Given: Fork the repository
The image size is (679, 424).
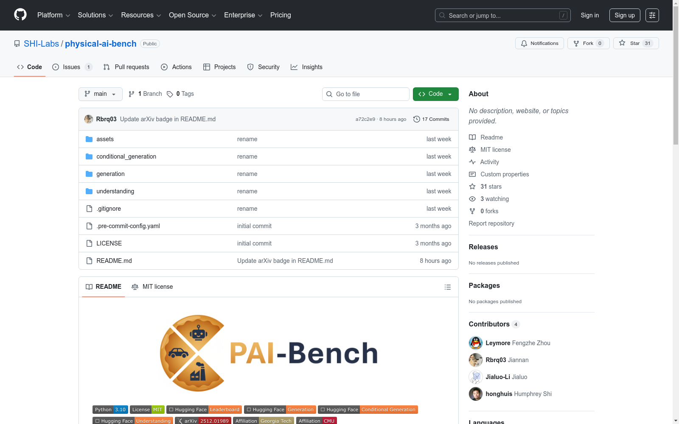Looking at the screenshot, I should (588, 43).
